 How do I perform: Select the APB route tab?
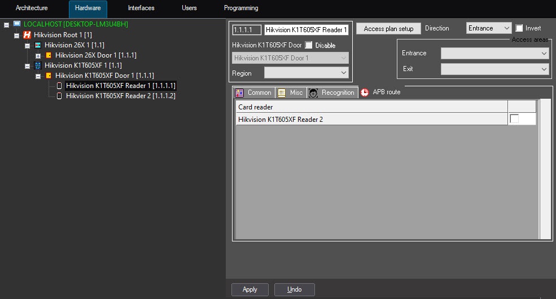pos(381,92)
